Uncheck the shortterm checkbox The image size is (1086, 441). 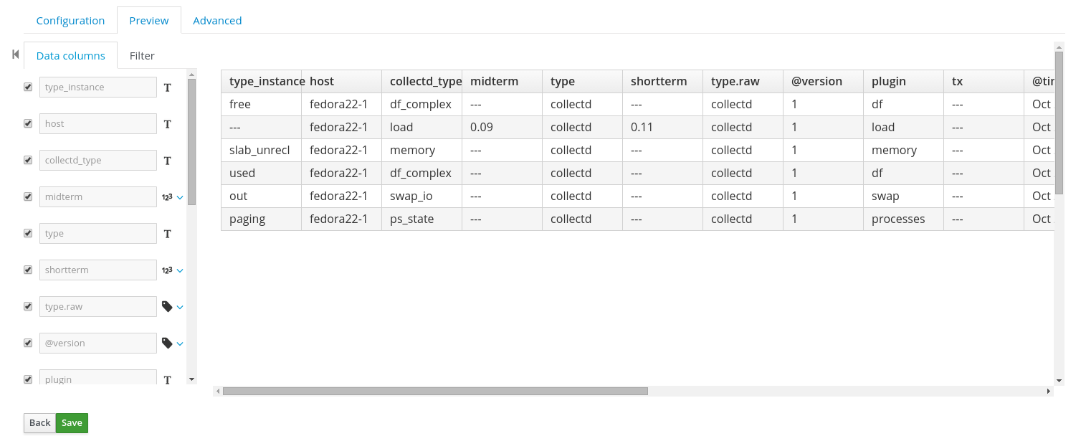[28, 270]
